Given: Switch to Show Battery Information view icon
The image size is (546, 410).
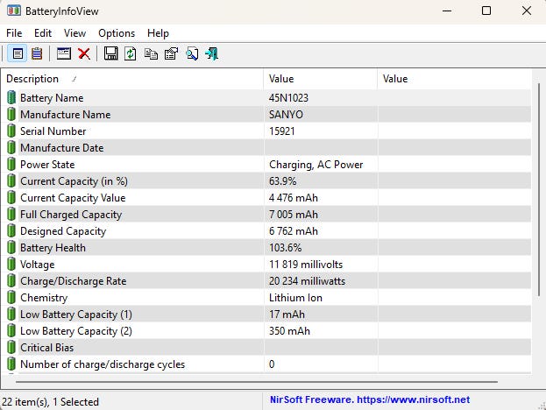Looking at the screenshot, I should tap(18, 54).
